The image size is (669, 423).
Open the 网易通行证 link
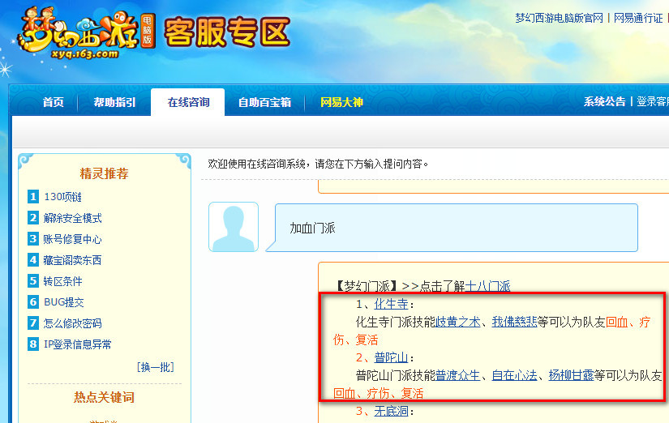click(638, 18)
